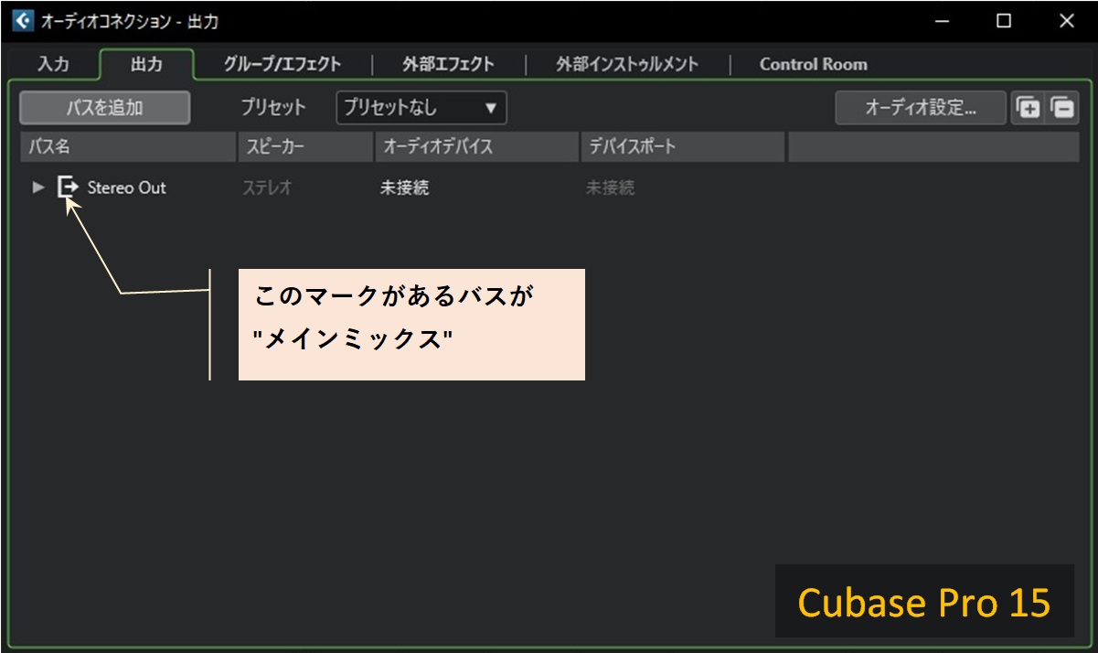Open the プリセットなし preset dropdown
1098x653 pixels.
(x=420, y=107)
